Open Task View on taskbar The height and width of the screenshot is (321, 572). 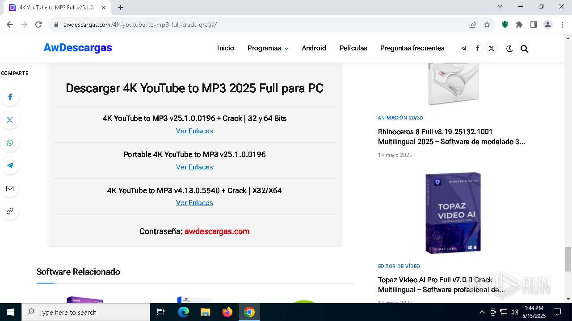[161, 312]
